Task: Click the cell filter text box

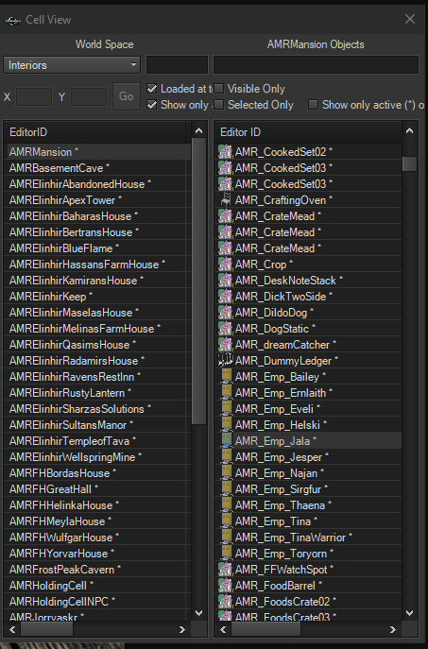Action: click(177, 65)
